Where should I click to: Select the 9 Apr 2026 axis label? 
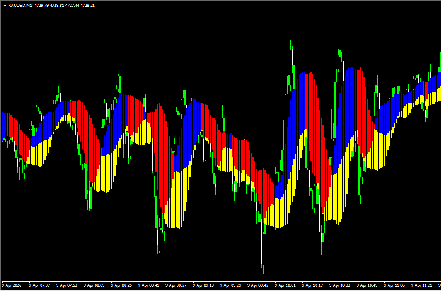tap(12, 285)
